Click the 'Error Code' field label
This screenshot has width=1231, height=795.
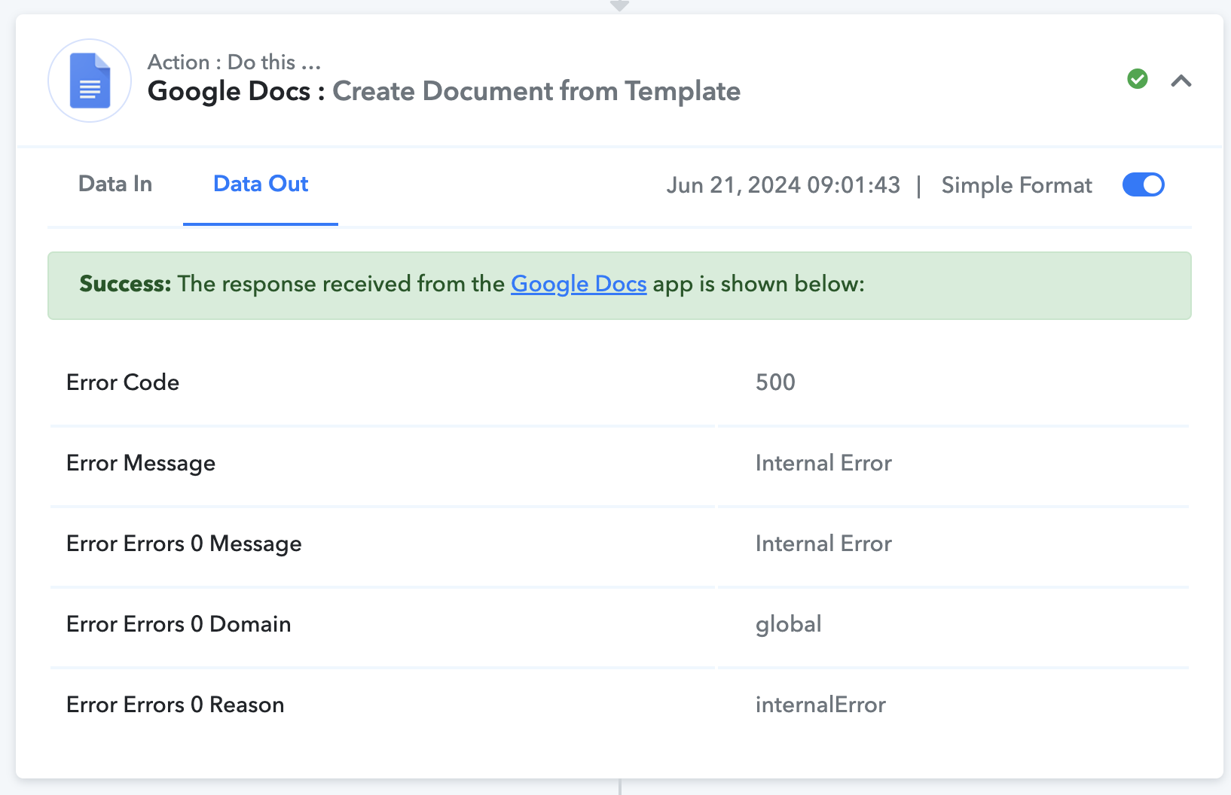coord(123,382)
